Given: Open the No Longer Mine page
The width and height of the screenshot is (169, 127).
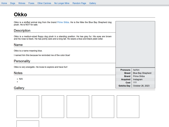Looking at the screenshot, I should tap(62, 3).
